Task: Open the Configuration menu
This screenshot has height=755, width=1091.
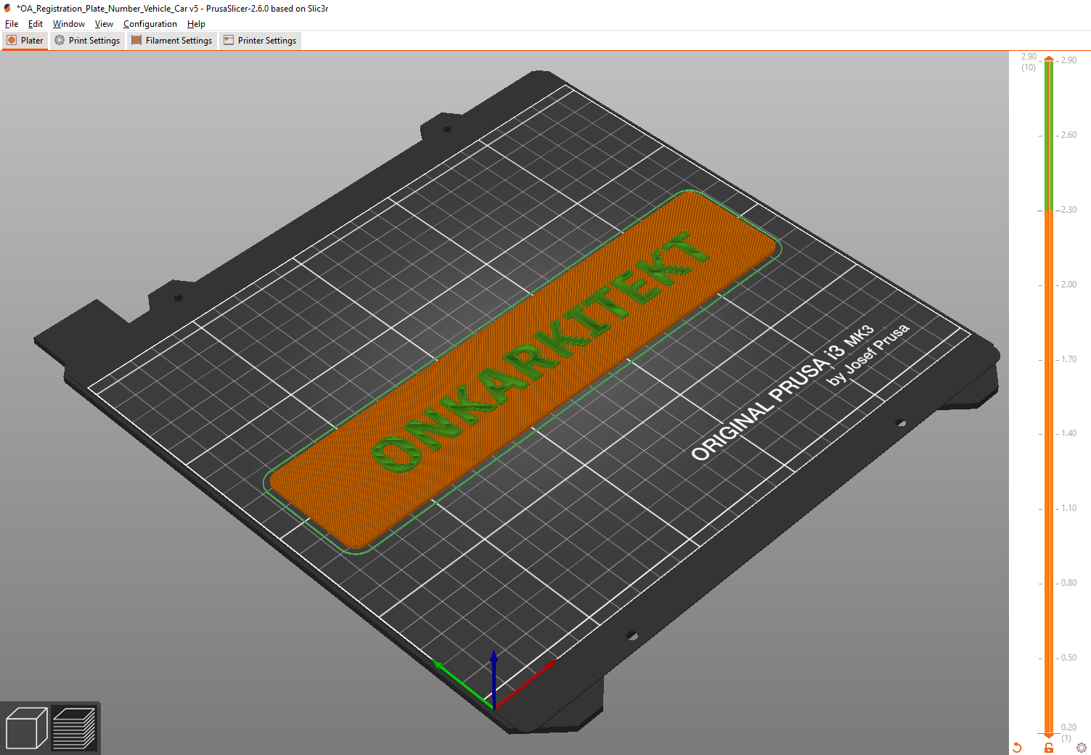Action: pyautogui.click(x=150, y=24)
